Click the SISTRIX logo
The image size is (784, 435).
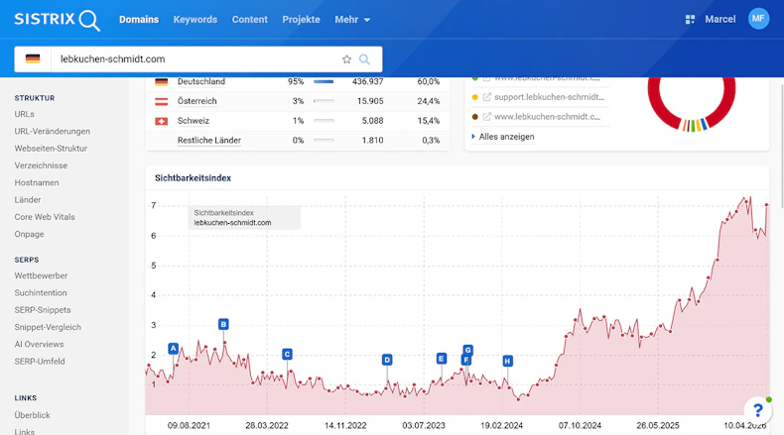[57, 20]
